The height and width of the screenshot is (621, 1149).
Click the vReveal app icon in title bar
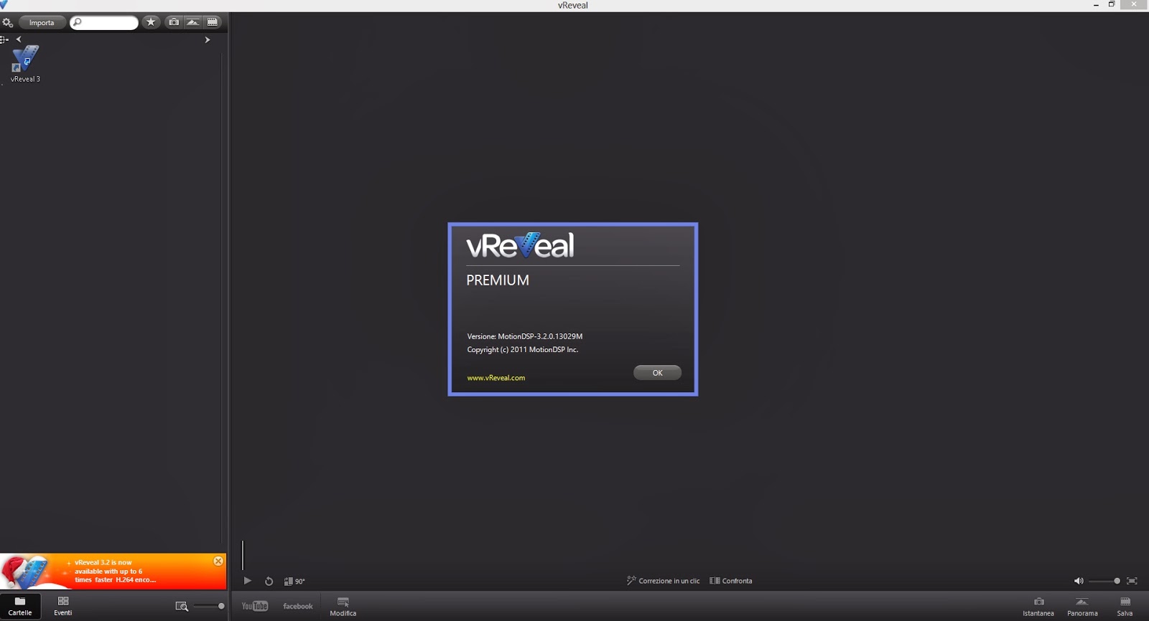tap(4, 4)
